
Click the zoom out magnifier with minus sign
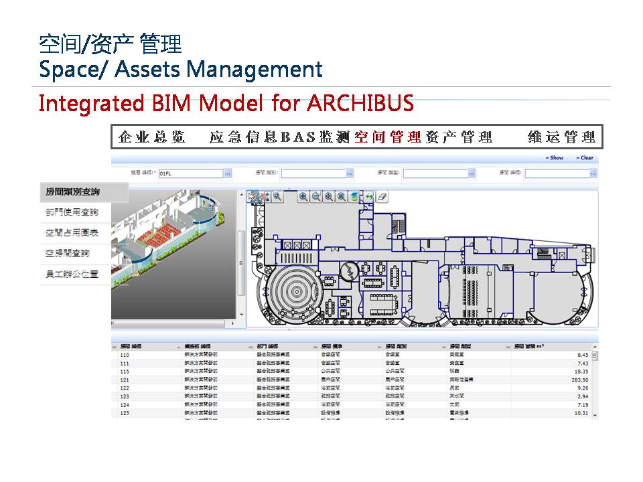[315, 197]
